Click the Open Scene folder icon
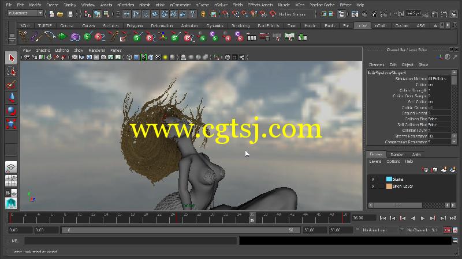This screenshot has height=259, width=462. [x=60, y=14]
